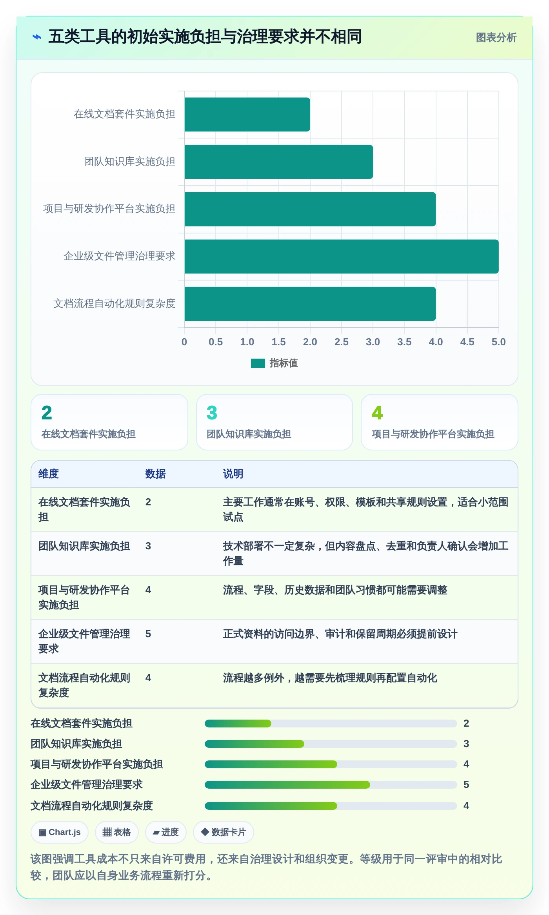Click the 企业级文件管理治理要求 progress bar
The width and height of the screenshot is (549, 915).
tap(331, 785)
